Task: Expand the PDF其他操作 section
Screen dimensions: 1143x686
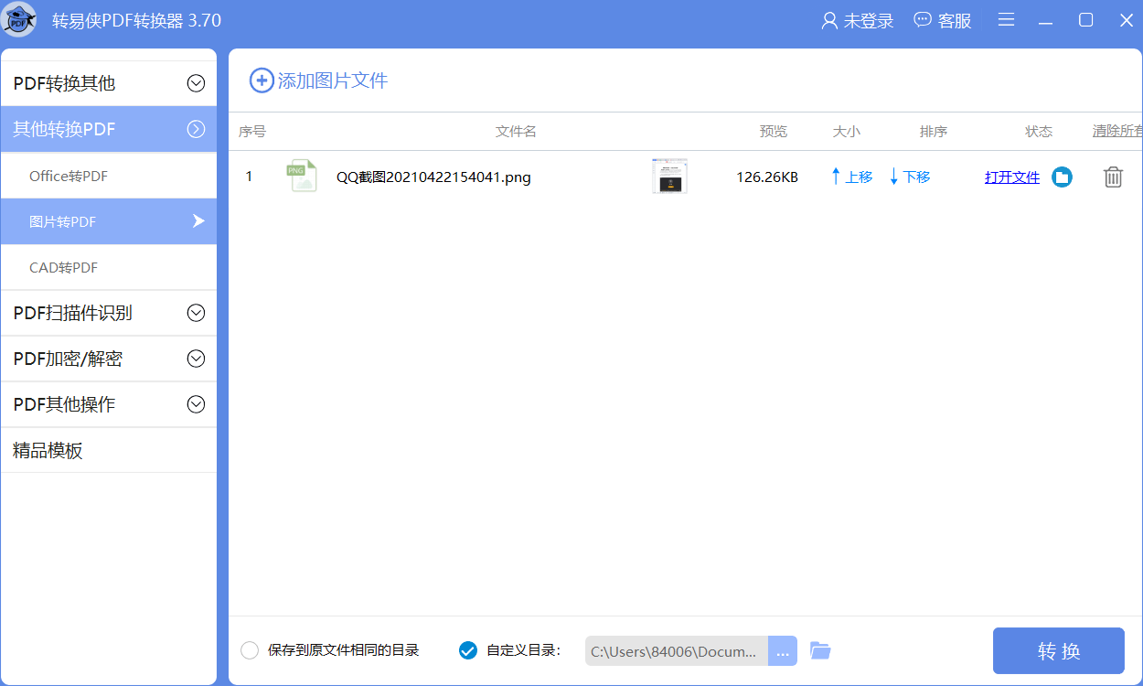Action: pos(109,404)
